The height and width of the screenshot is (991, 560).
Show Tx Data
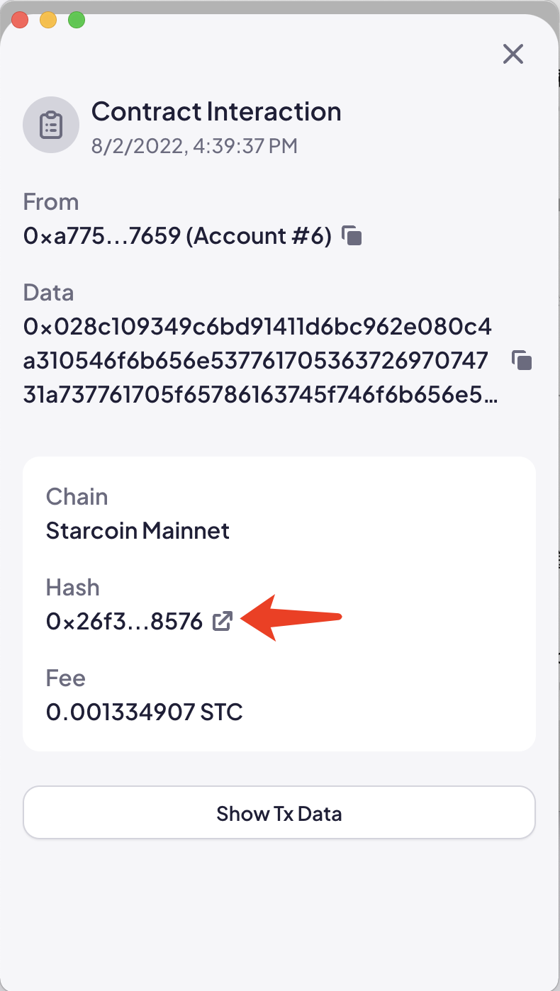click(x=279, y=813)
